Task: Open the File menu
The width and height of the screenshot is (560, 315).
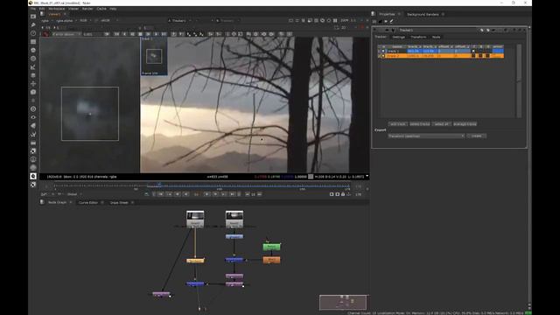Action: [x=33, y=9]
